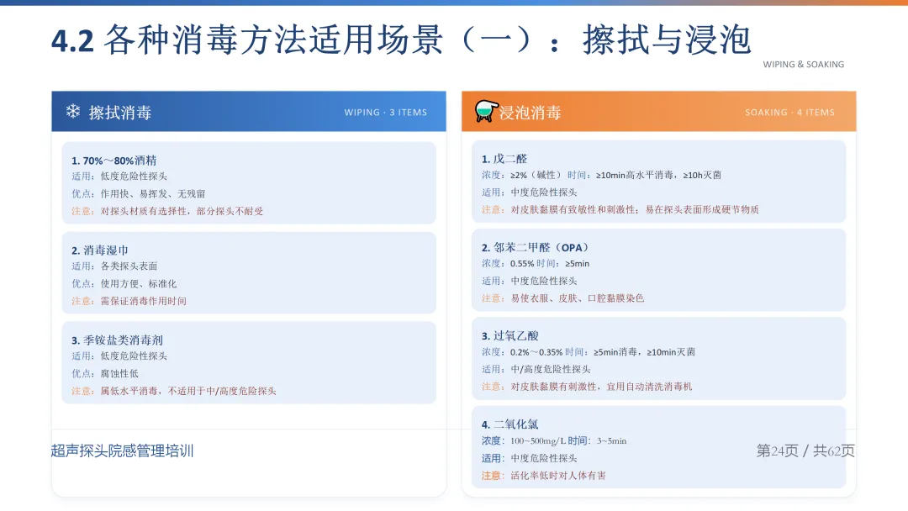
Task: Click the WIPING & SOAKING subtitle
Action: (x=803, y=64)
